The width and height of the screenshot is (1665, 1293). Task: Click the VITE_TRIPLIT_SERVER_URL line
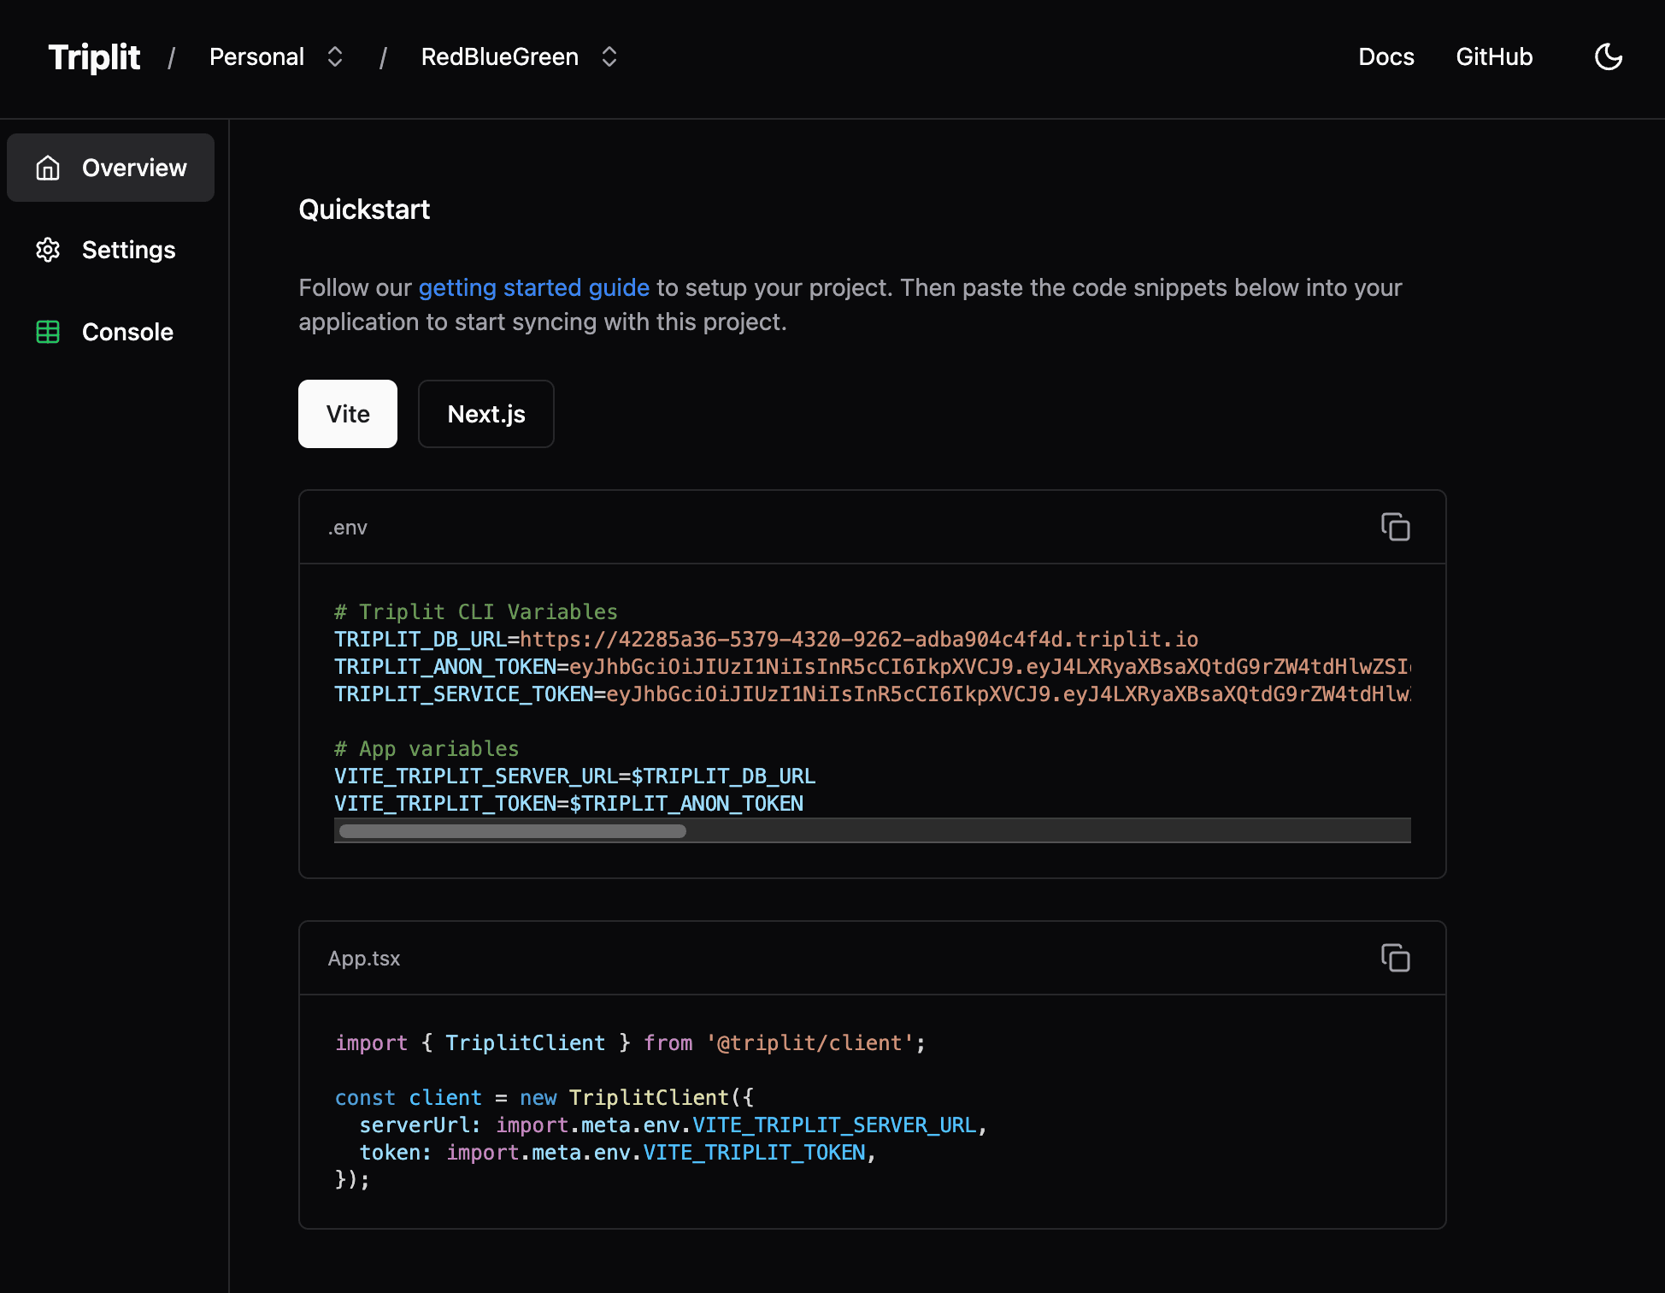pyautogui.click(x=574, y=776)
